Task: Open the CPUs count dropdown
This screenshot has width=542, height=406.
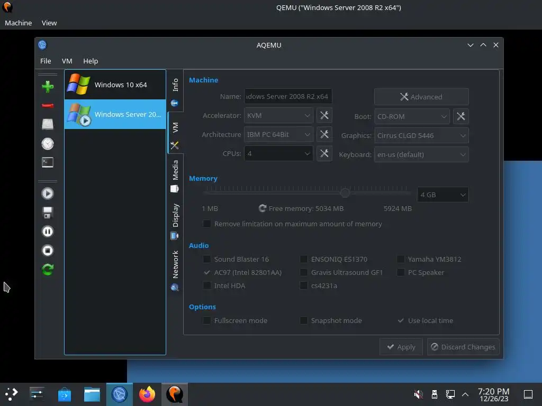Action: (278, 153)
